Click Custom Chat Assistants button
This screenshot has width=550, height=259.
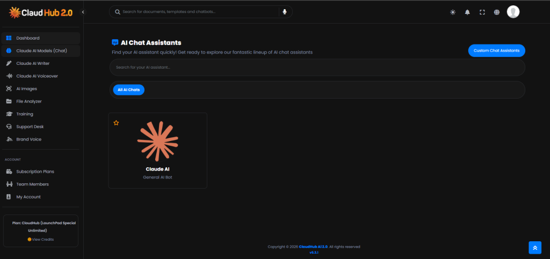(x=496, y=50)
